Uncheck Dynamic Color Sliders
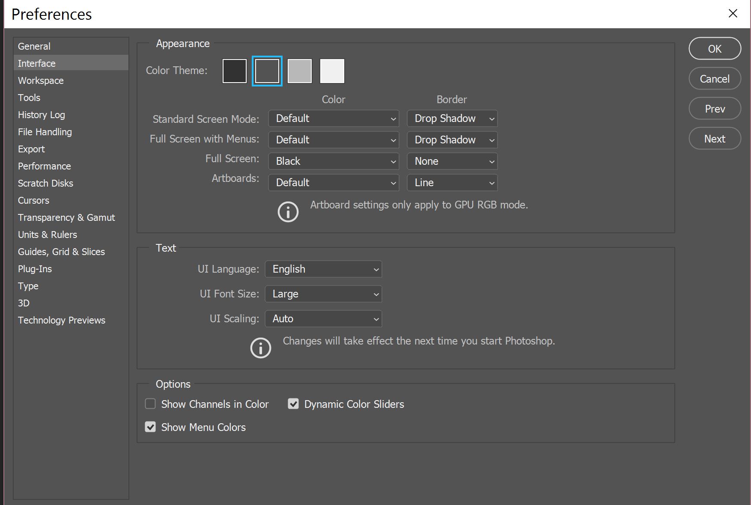This screenshot has width=751, height=505. [293, 404]
